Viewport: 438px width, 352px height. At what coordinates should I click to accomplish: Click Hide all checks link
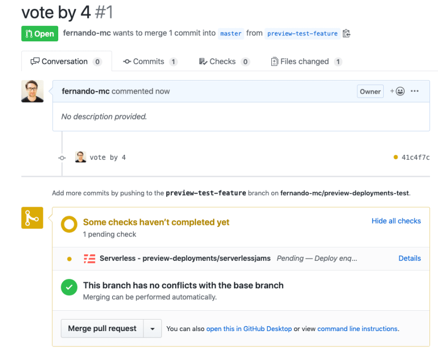pyautogui.click(x=396, y=221)
